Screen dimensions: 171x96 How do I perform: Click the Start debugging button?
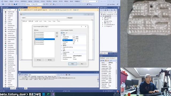pos(46,4)
